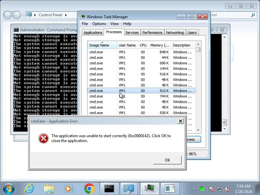The height and width of the screenshot is (195, 260).
Task: Open Action Center flag tray icon
Action: pyautogui.click(x=212, y=189)
